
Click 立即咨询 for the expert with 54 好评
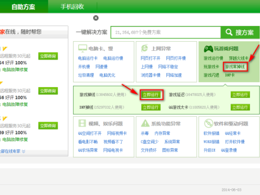[48, 56]
